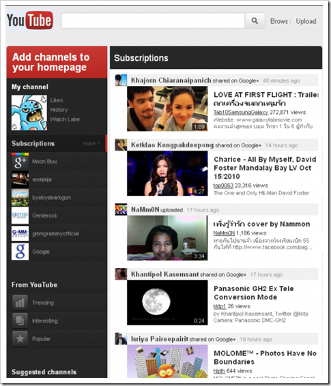331x386 pixels.
Task: Open LOVE AT FIRST FLIGHT title
Action: point(266,99)
